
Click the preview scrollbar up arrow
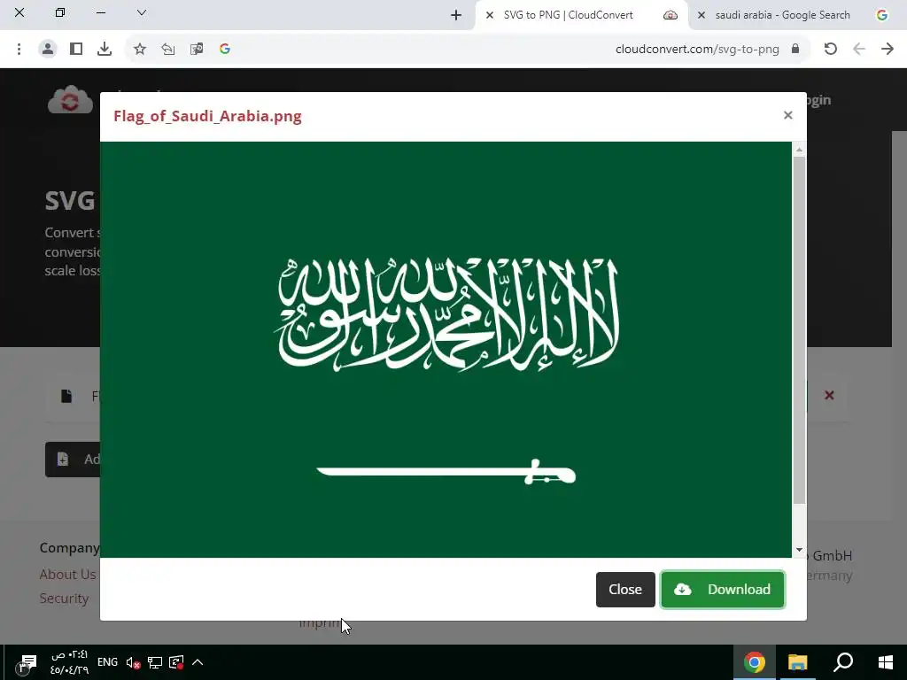point(799,150)
